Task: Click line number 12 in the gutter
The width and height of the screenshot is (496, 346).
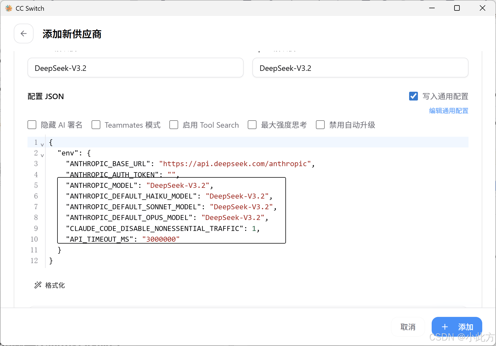Action: point(34,261)
